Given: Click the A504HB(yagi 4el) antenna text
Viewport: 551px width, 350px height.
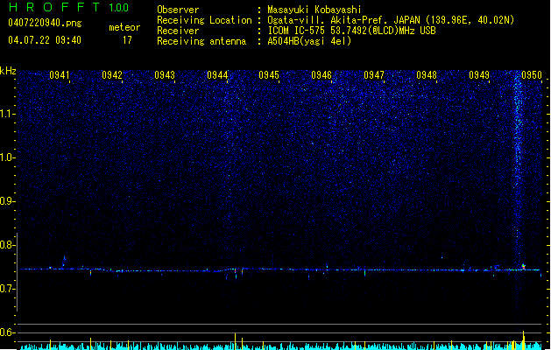Looking at the screenshot, I should click(309, 41).
